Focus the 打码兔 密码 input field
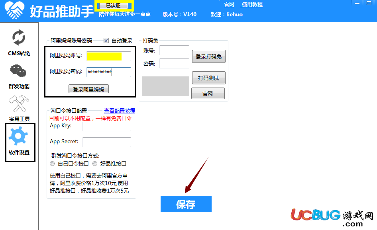377x230 pixels. [174, 63]
